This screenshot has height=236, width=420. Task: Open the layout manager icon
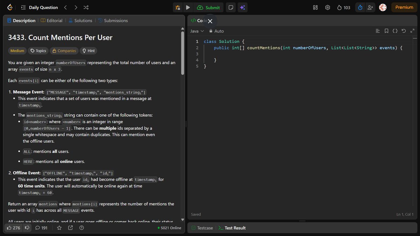coord(315,7)
